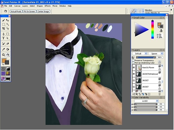Select the Text tool

coord(3,38)
